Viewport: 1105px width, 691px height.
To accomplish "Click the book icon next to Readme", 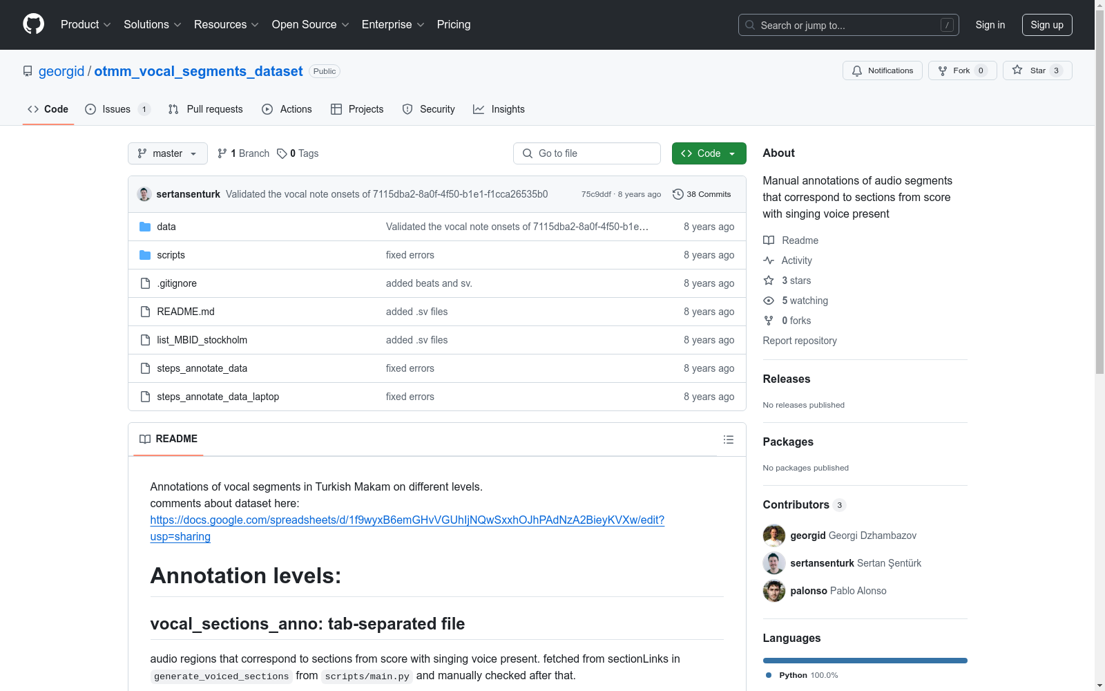I will pyautogui.click(x=769, y=240).
